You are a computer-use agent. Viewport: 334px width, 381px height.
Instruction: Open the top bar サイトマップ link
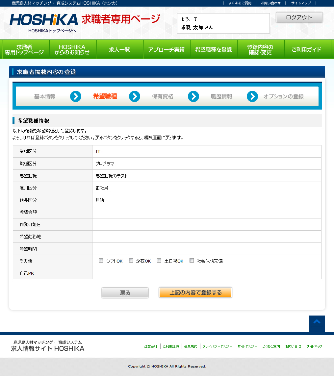point(301,3)
